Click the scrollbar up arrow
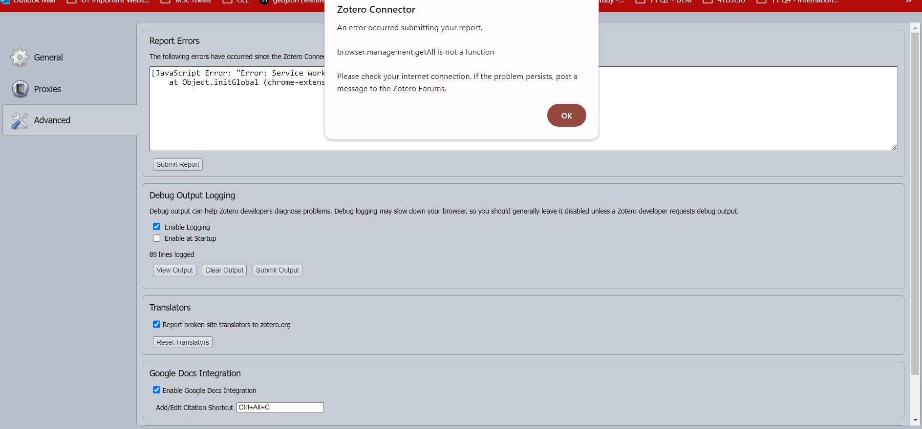Screen dimensions: 922x429 click(x=915, y=28)
